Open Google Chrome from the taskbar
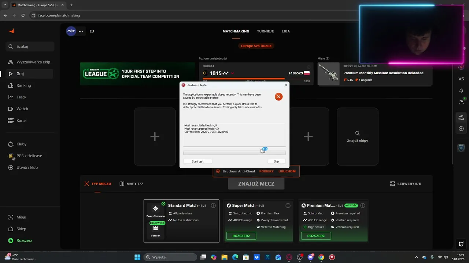Image resolution: width=469 pixels, height=263 pixels. point(321,257)
